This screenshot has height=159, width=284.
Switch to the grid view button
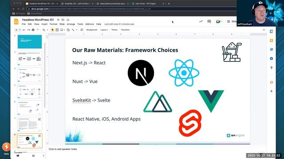pyautogui.click(x=33, y=155)
